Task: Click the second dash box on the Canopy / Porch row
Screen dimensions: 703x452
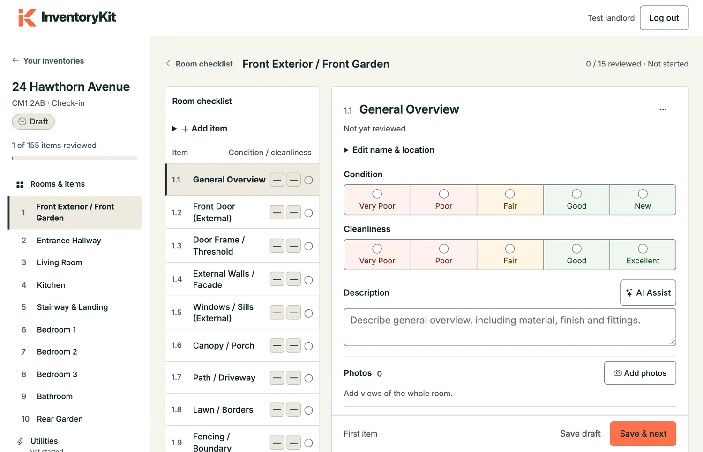Action: (x=293, y=346)
